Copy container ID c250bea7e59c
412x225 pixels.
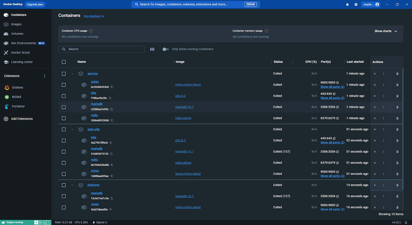[111, 109]
